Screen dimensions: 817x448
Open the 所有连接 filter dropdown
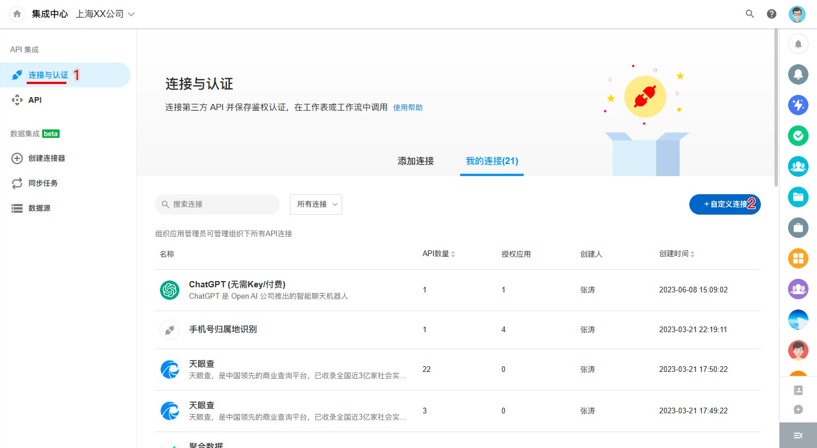pos(316,204)
